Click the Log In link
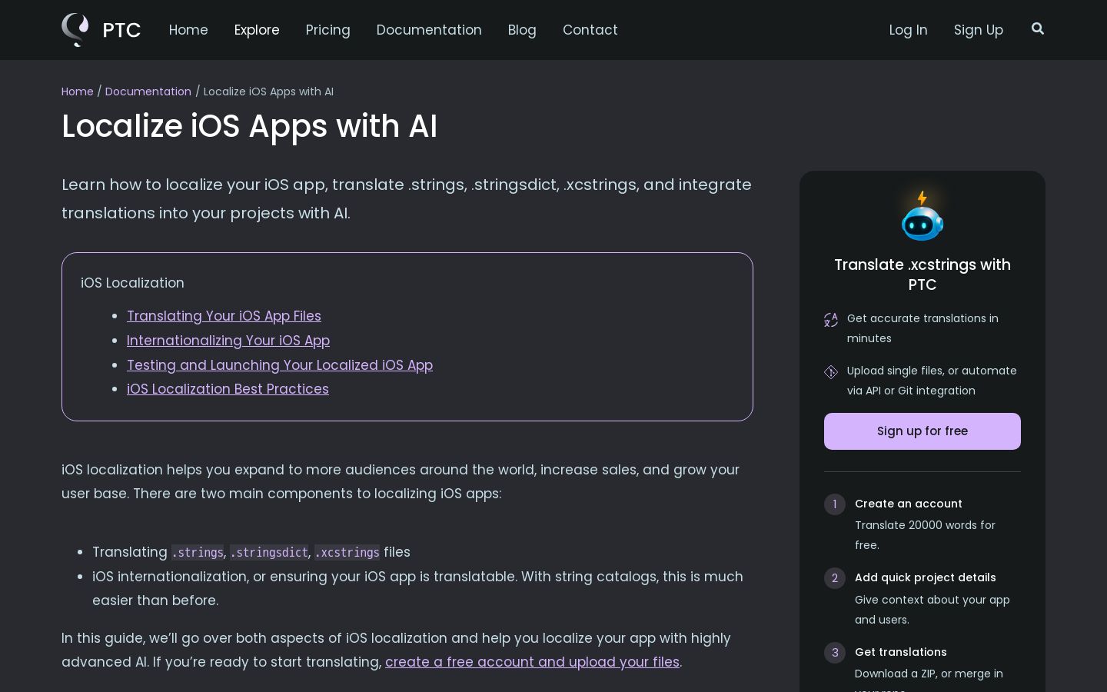The width and height of the screenshot is (1107, 692). 909,30
